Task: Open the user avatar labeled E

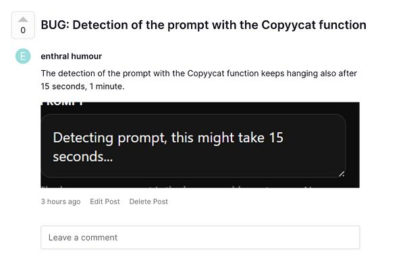Action: pyautogui.click(x=23, y=56)
